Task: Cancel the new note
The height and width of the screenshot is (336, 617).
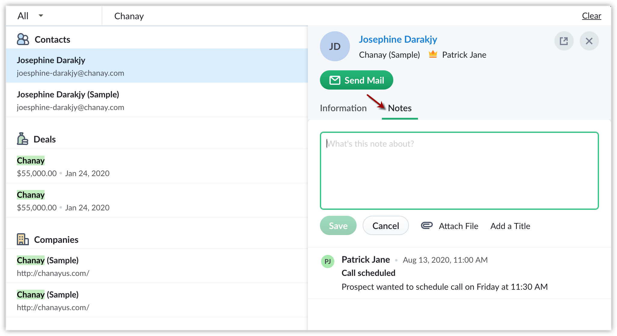Action: 385,226
